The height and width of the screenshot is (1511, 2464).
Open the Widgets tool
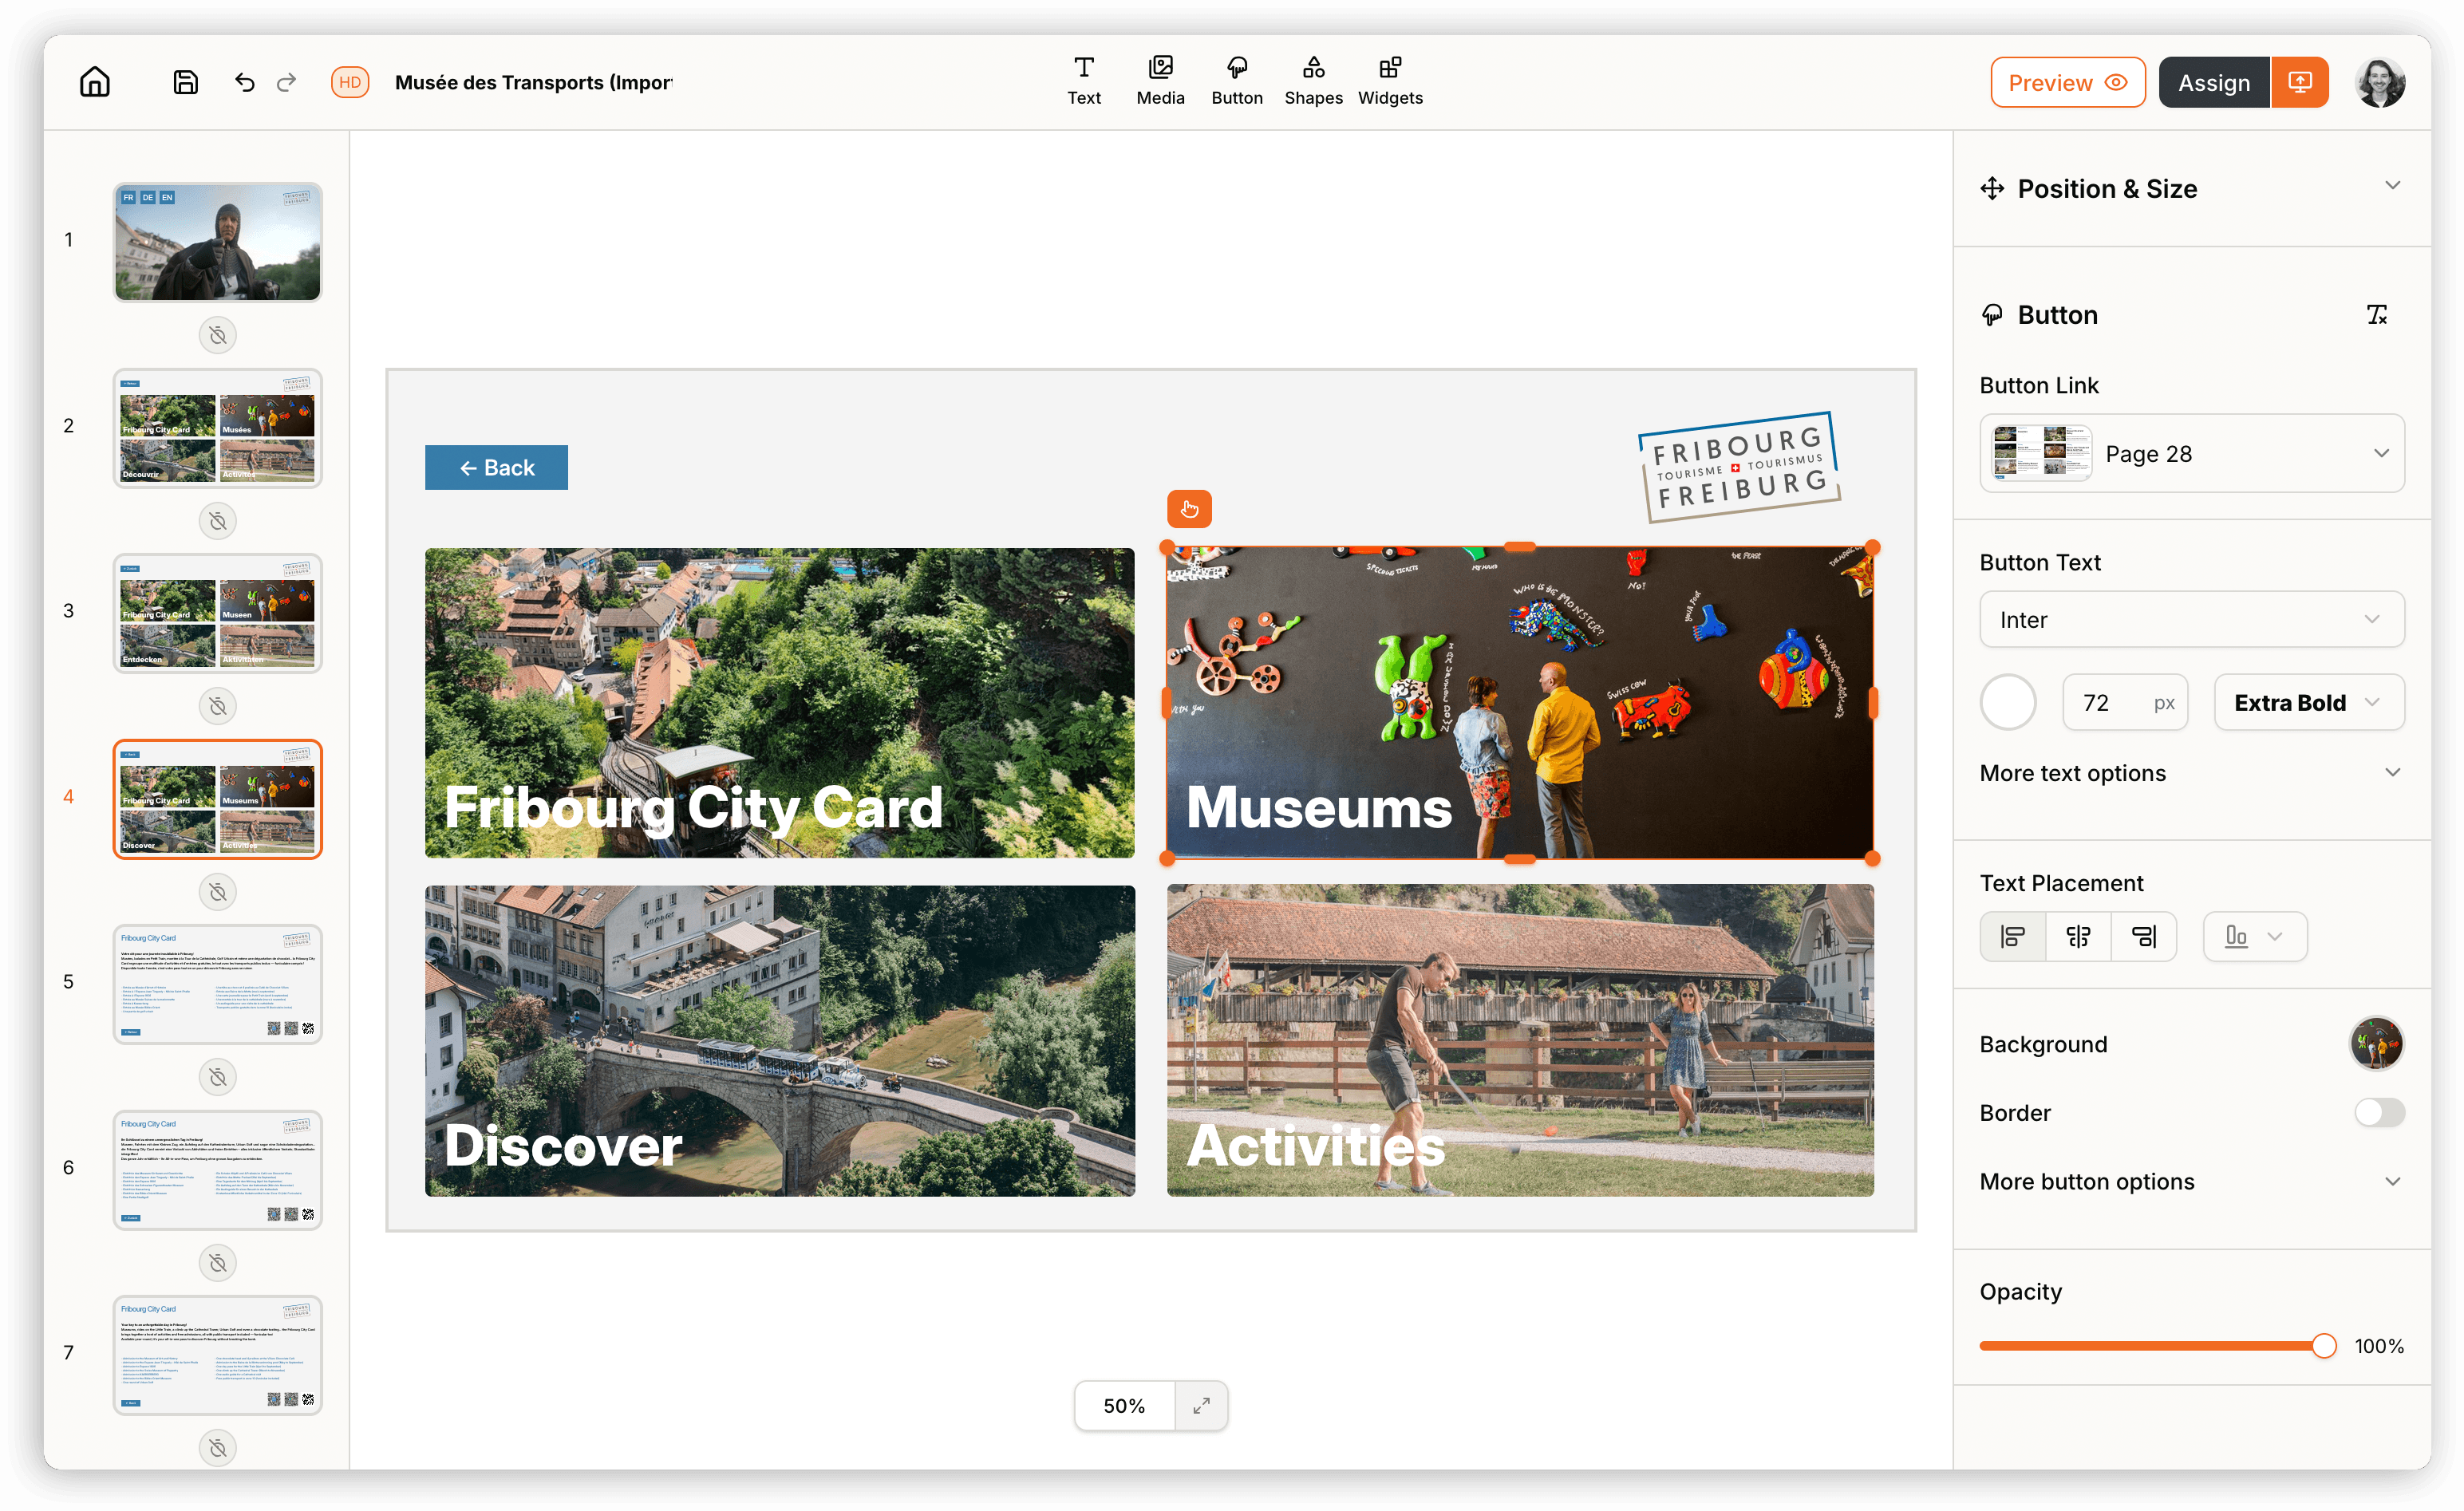click(1390, 81)
